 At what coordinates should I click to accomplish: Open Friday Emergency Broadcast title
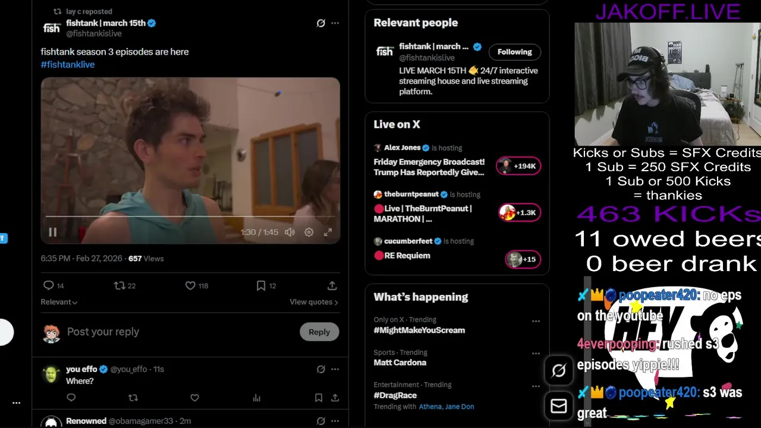(429, 167)
